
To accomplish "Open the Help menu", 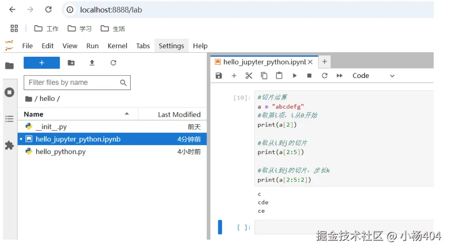I will pyautogui.click(x=200, y=46).
